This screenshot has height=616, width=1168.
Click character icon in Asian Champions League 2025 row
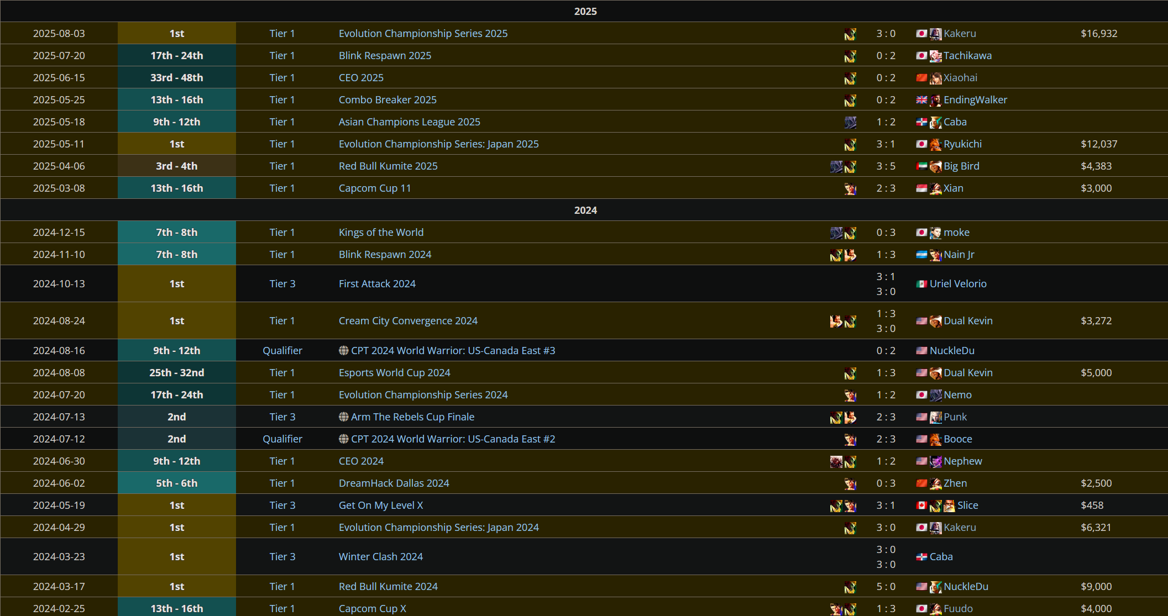click(850, 123)
